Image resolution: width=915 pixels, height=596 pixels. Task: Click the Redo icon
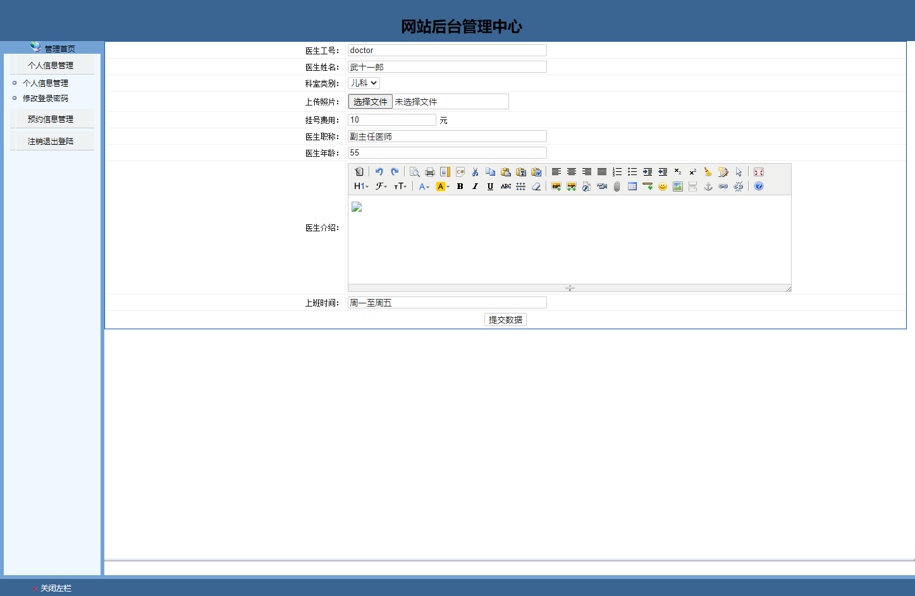394,171
